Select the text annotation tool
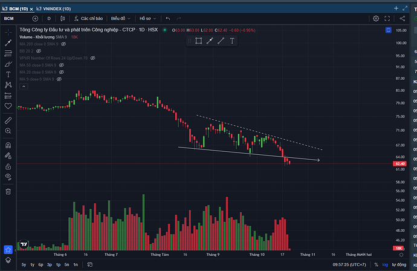 coord(8,74)
